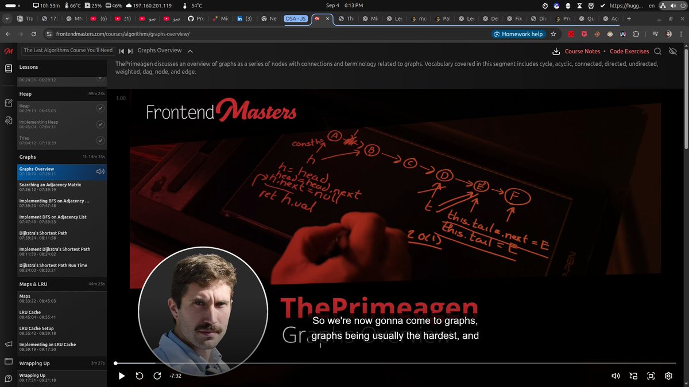Go to the previous lesson
The width and height of the screenshot is (689, 387).
(x=122, y=51)
